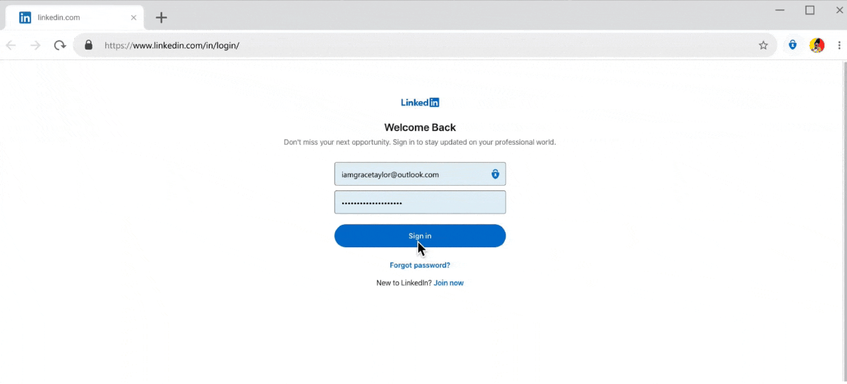This screenshot has height=384, width=847.
Task: Open the Chrome three-dot menu
Action: (839, 45)
